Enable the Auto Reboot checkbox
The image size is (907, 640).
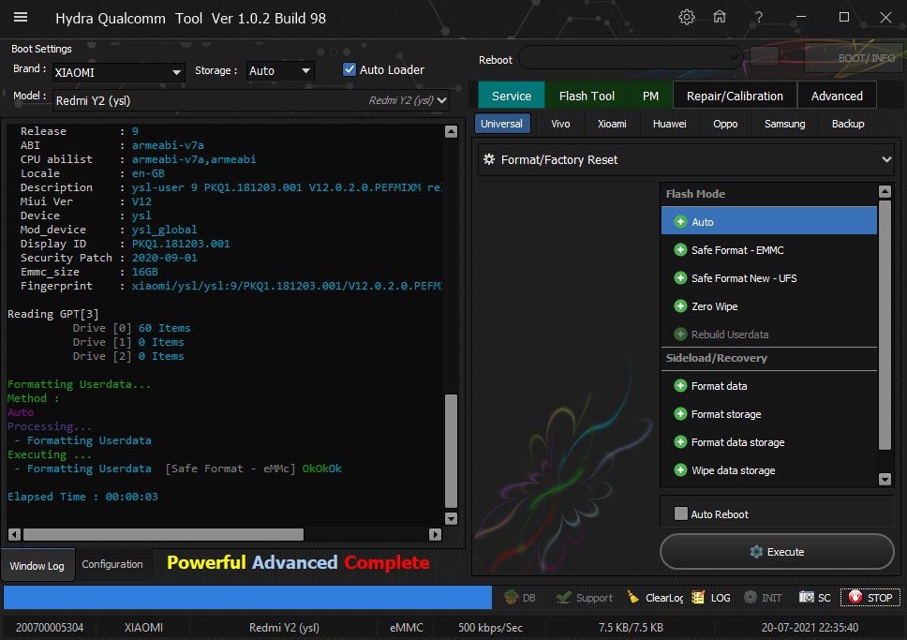point(681,513)
